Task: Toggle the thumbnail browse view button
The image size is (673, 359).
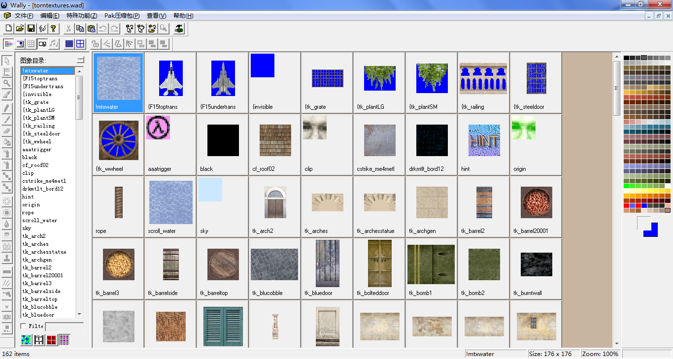Action: tap(42, 44)
